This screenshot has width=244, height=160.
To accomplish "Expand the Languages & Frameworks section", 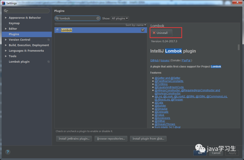I will (x=6, y=51).
